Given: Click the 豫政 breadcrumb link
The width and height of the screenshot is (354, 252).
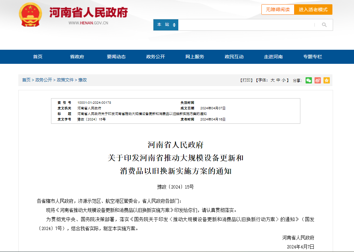Looking at the screenshot, I should [x=82, y=80].
